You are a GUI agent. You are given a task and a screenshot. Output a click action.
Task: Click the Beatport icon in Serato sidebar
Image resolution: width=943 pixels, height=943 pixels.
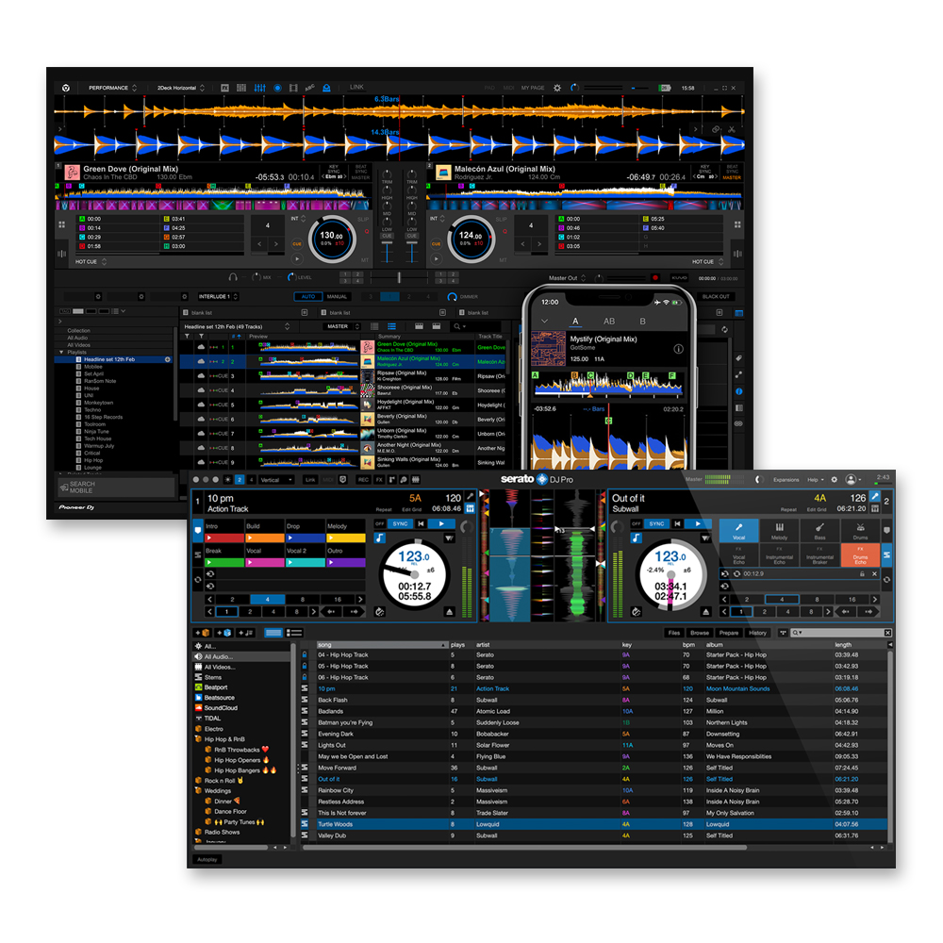(198, 687)
